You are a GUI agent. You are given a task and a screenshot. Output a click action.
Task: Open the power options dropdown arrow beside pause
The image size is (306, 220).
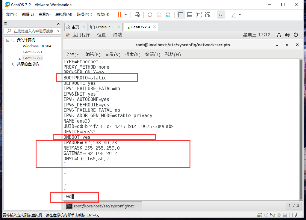click(126, 15)
